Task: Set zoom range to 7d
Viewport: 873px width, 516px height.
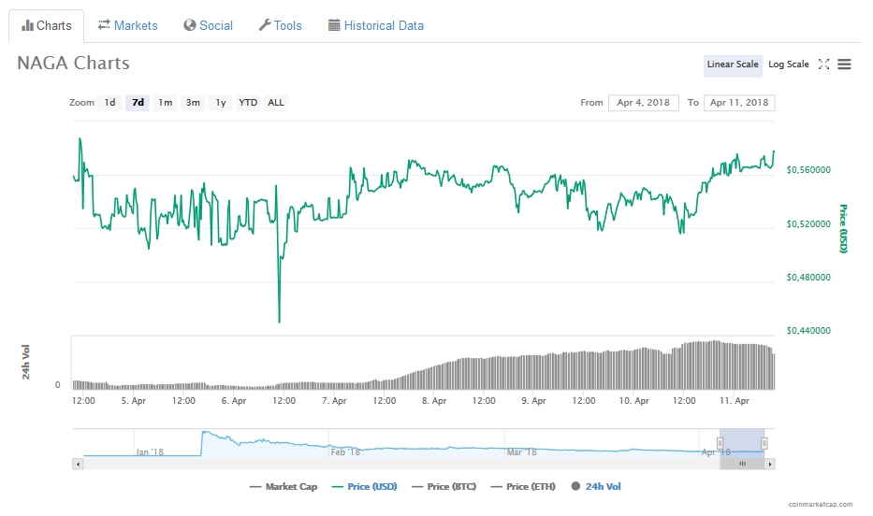Action: 138,103
